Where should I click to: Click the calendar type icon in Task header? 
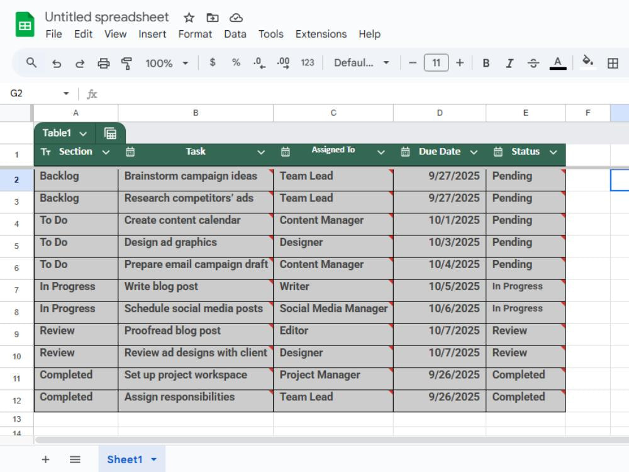point(130,152)
